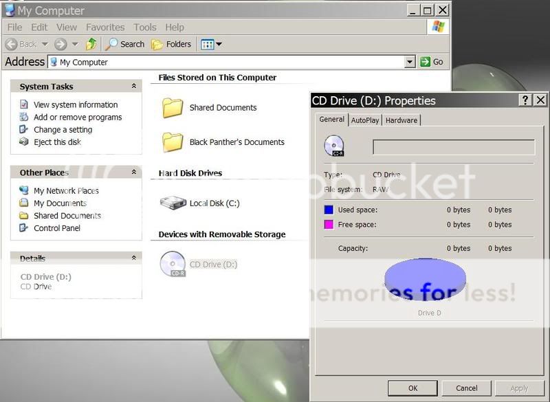Switch to the AutoPlay tab

365,120
